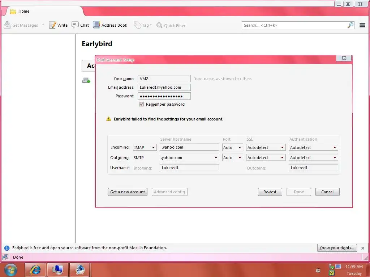The width and height of the screenshot is (370, 277).
Task: Open the Outgoing SSL Autodetect dropdown
Action: 266,158
